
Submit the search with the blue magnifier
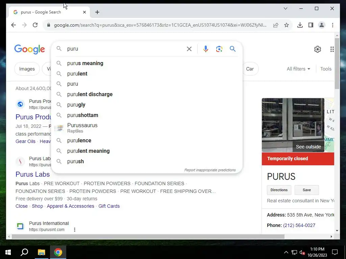pyautogui.click(x=232, y=49)
